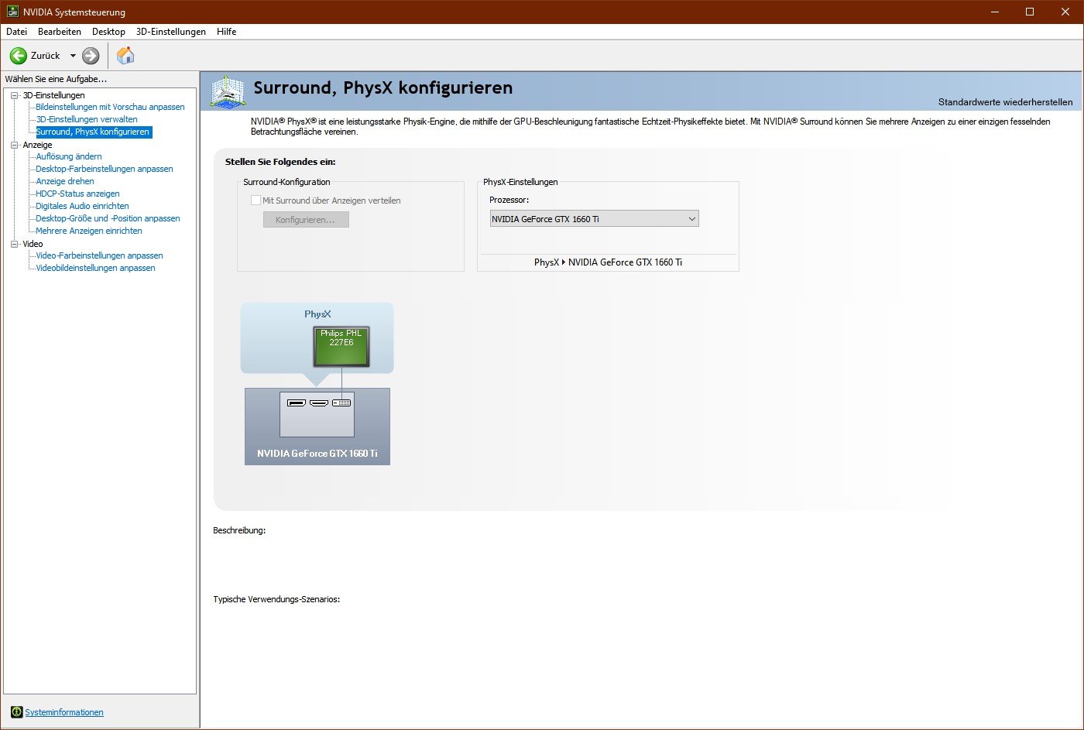Click the Beschreibung: label
This screenshot has height=730, width=1084.
point(239,530)
